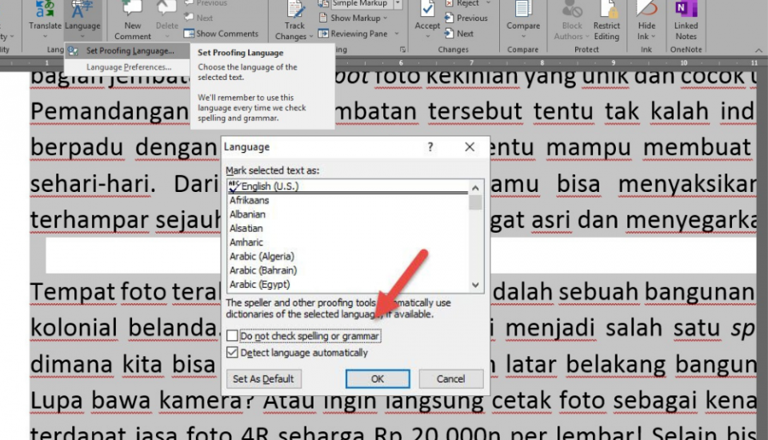Select Amharic in the language list
This screenshot has width=768, height=440.
point(348,242)
